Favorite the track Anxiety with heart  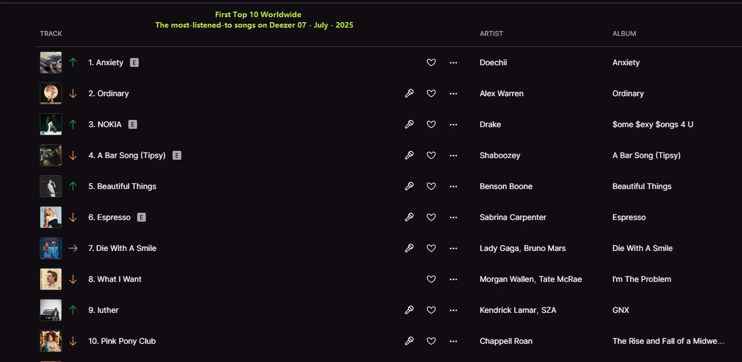[x=431, y=62]
